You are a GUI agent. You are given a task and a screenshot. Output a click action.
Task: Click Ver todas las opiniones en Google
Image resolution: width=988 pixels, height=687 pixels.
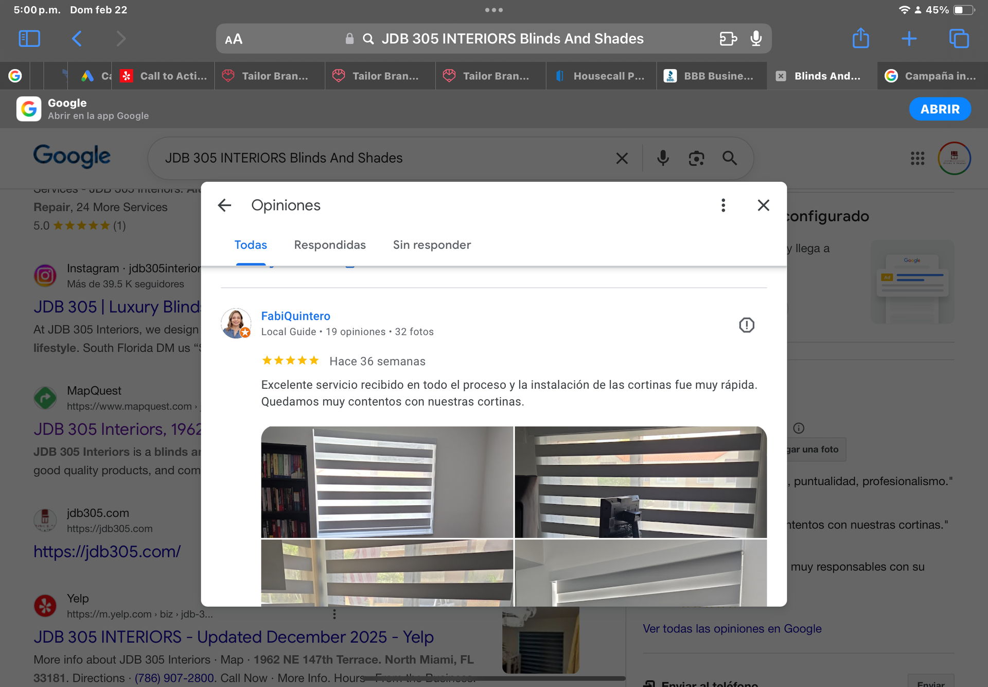coord(732,629)
